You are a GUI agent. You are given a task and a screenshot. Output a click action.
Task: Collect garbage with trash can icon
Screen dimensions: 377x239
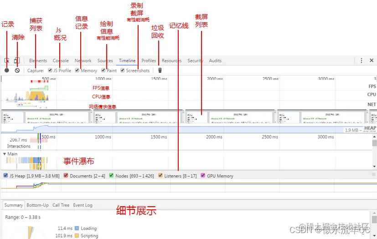click(x=160, y=71)
